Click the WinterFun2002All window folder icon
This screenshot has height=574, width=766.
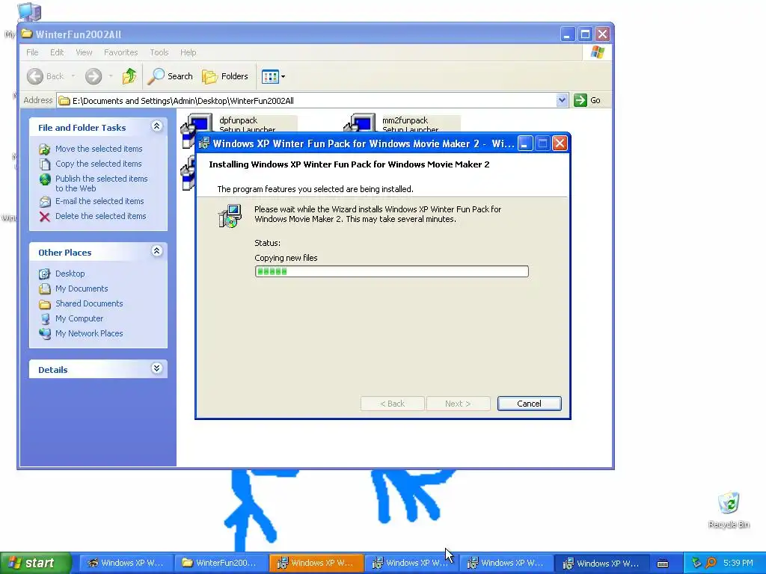click(27, 34)
